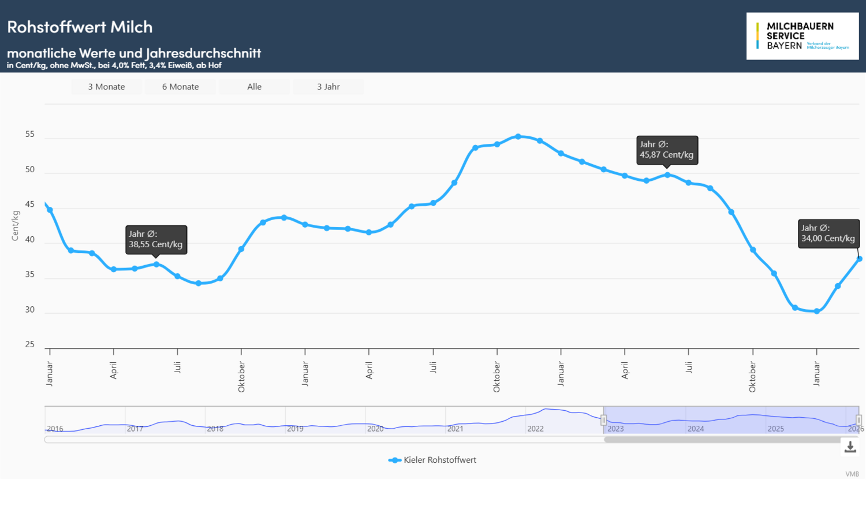Select the 6 Monate range
The image size is (866, 509).
pyautogui.click(x=180, y=87)
